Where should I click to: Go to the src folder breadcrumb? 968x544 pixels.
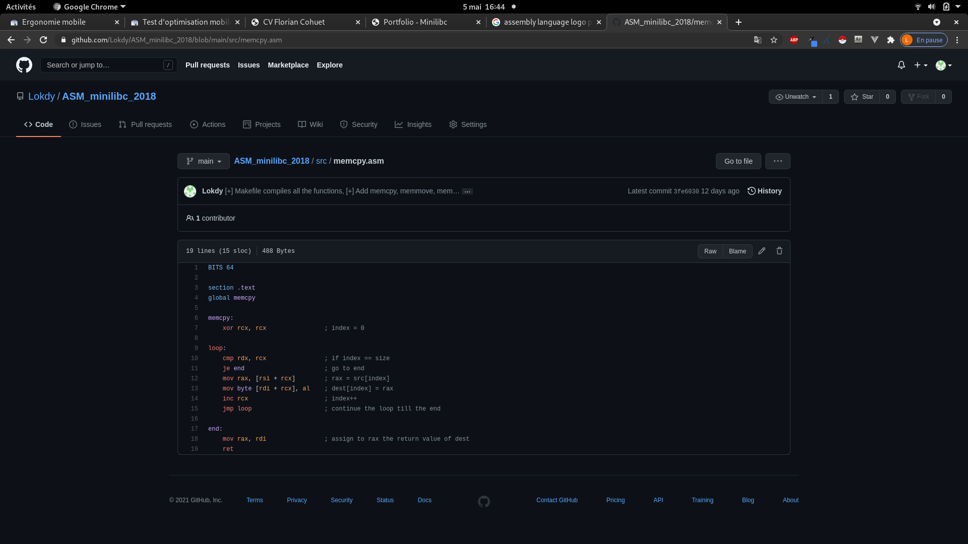click(321, 161)
